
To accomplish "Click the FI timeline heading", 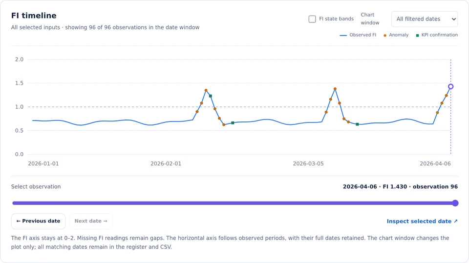I will (x=34, y=16).
